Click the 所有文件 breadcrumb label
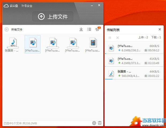Screen dimensions: 166x128 pyautogui.click(x=17, y=30)
